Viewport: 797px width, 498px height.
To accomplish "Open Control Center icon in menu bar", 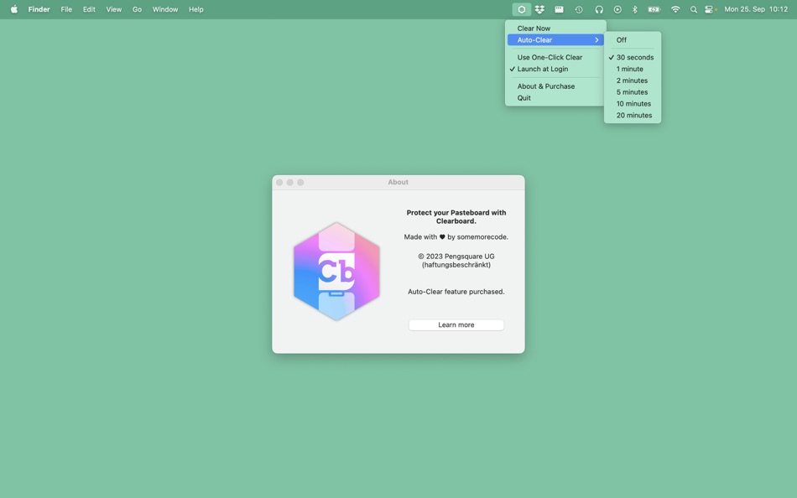I will [709, 9].
